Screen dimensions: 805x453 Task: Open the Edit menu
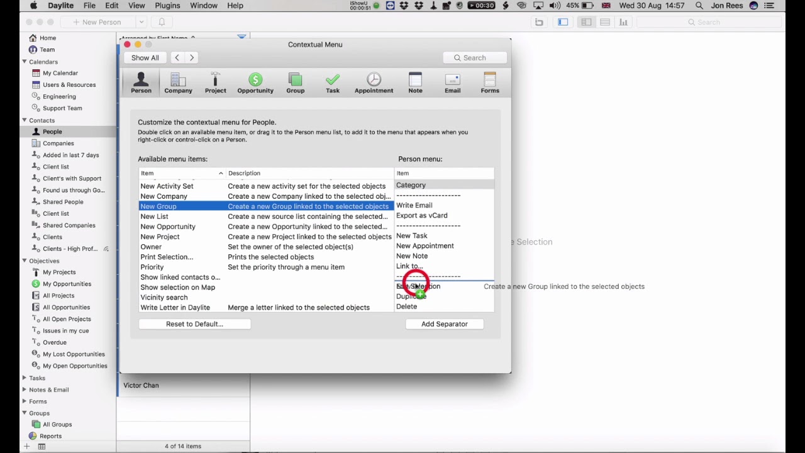[x=111, y=6]
